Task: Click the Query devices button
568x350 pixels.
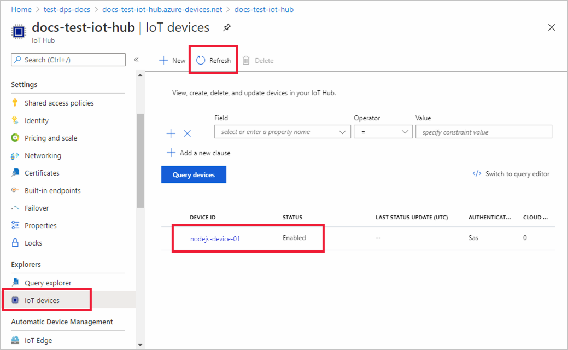Action: point(194,173)
